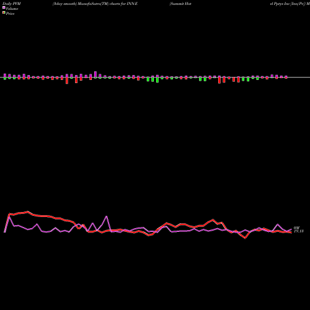Click the '0M' volume value label
The image size is (310, 310).
point(296,228)
